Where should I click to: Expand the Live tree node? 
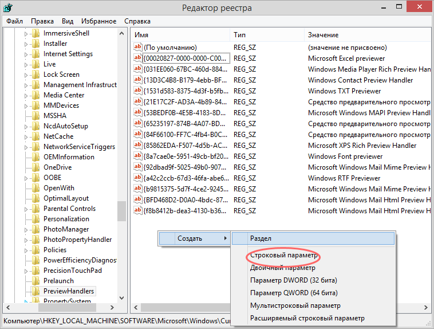click(x=26, y=65)
